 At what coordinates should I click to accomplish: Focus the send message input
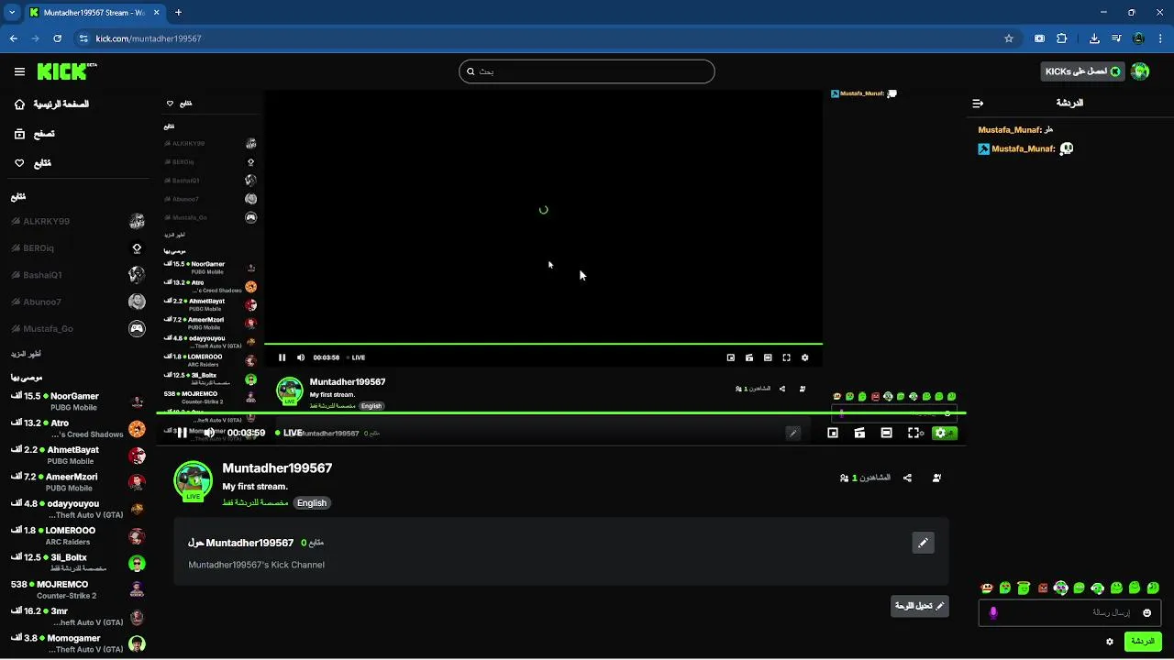[x=1069, y=612]
